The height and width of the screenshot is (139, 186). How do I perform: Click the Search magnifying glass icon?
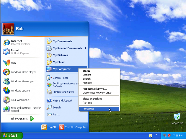tap(49, 107)
